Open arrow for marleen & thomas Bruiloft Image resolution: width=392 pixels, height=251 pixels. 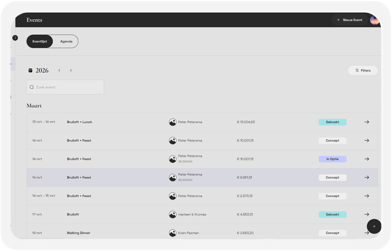(x=366, y=214)
